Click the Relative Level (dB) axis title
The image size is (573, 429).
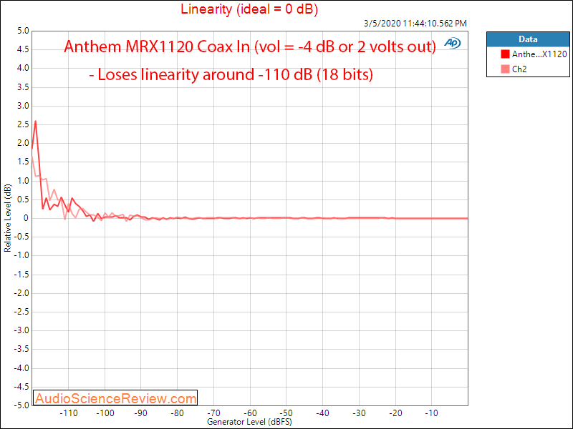point(8,218)
